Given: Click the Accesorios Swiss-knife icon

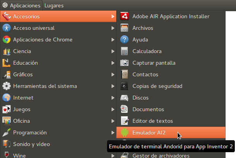Looking at the screenshot, I should 7,16.
